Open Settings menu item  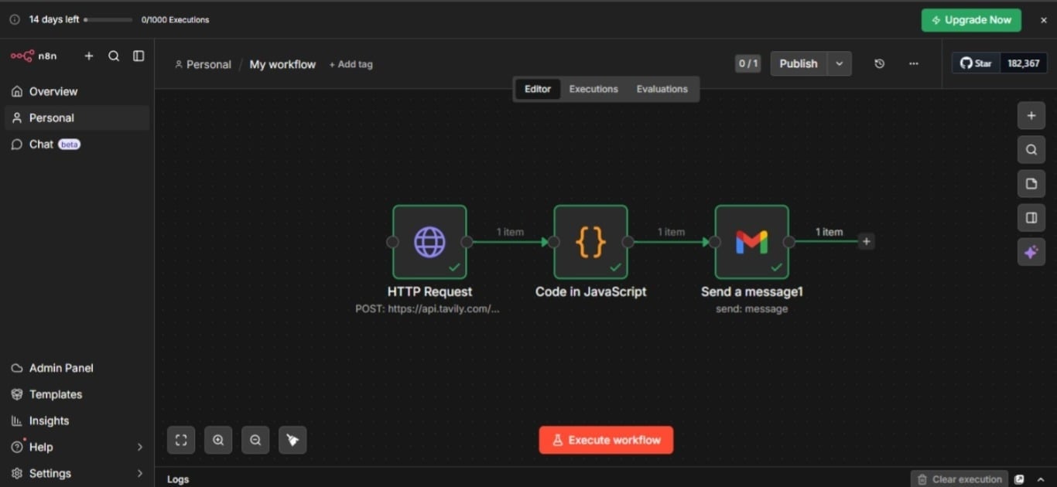[50, 473]
